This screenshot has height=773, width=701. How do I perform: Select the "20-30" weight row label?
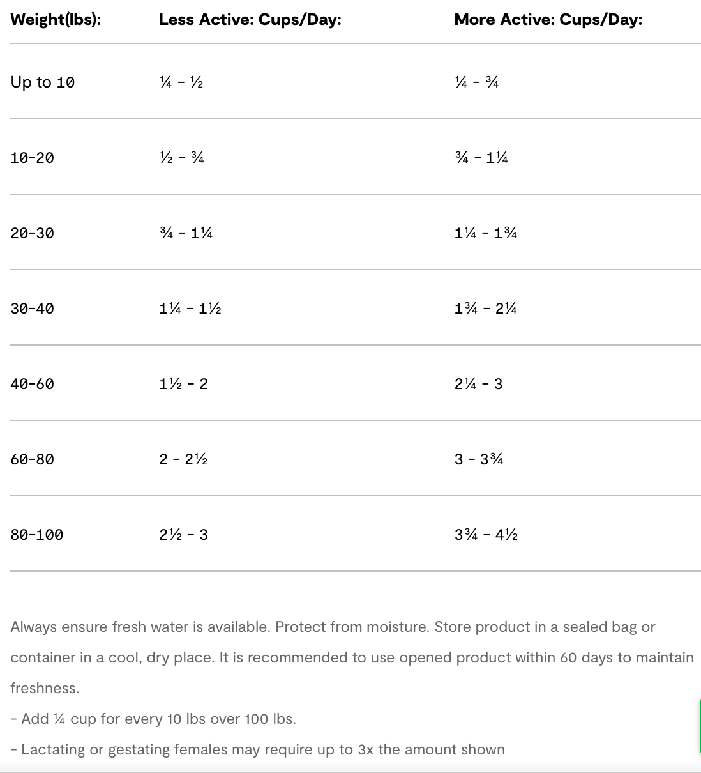32,233
